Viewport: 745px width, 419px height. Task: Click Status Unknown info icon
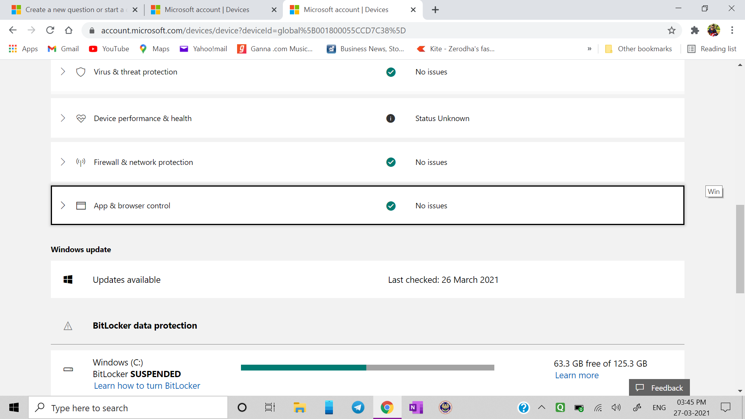[390, 118]
